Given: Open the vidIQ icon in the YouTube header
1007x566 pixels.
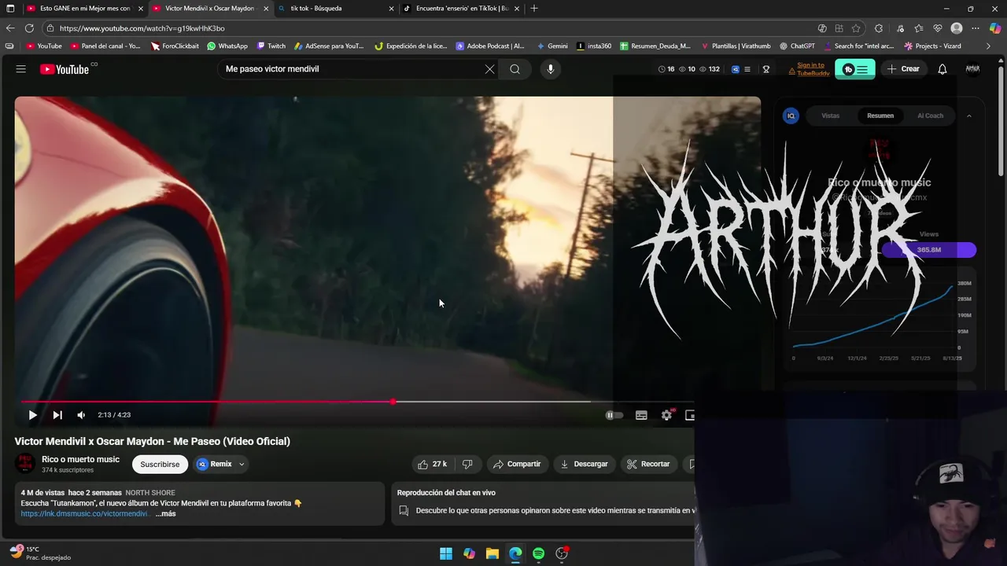Looking at the screenshot, I should coord(736,69).
